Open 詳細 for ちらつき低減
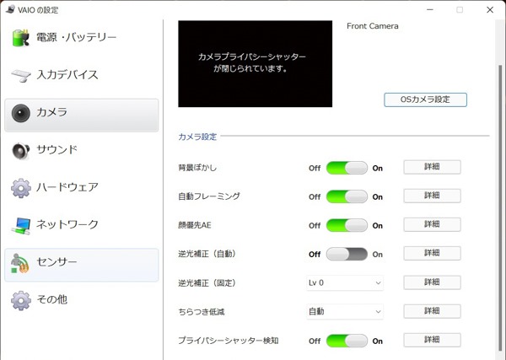Screen dimensions: 506x360 click(432, 311)
